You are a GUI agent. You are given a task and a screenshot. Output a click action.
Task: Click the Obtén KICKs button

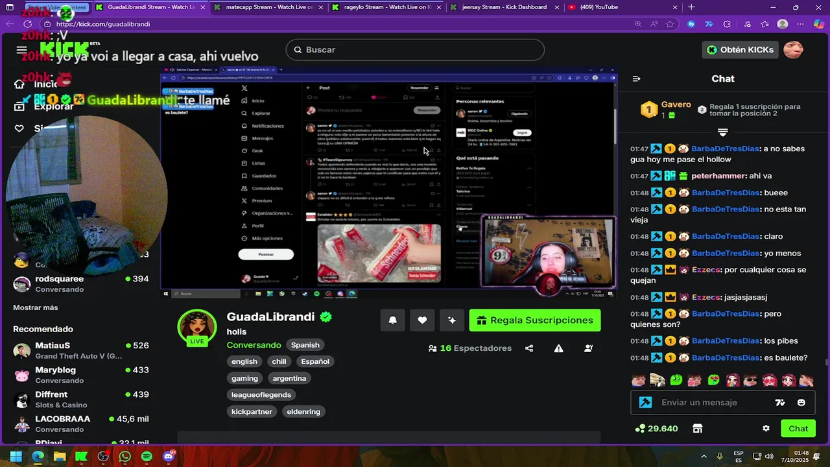click(x=741, y=50)
